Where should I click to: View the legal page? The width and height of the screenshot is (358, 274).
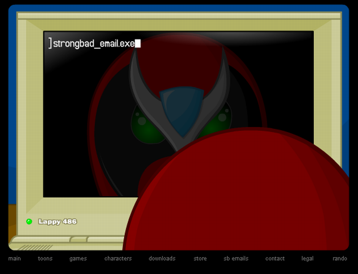[x=307, y=258]
